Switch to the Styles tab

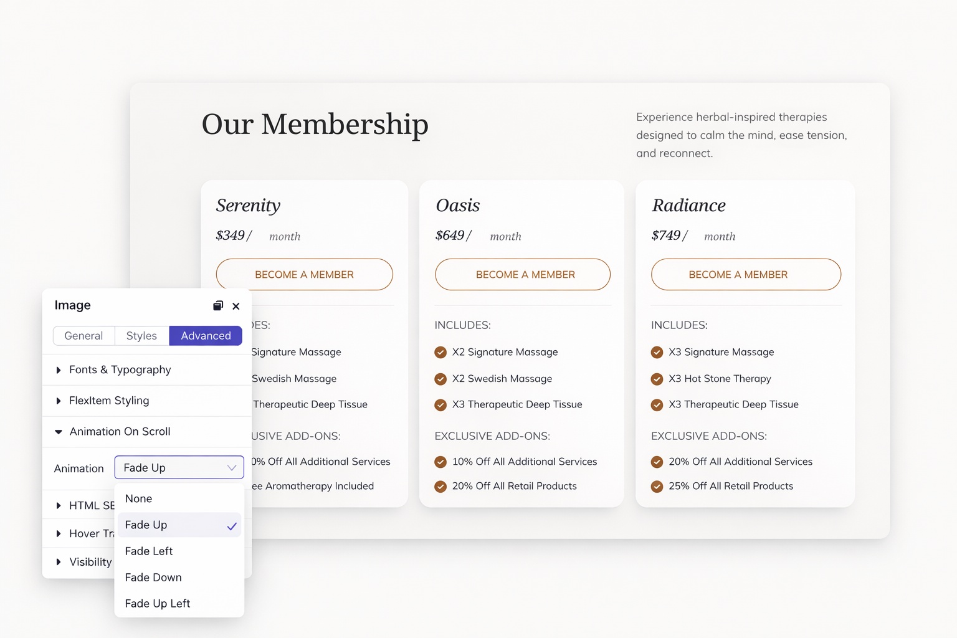click(141, 336)
